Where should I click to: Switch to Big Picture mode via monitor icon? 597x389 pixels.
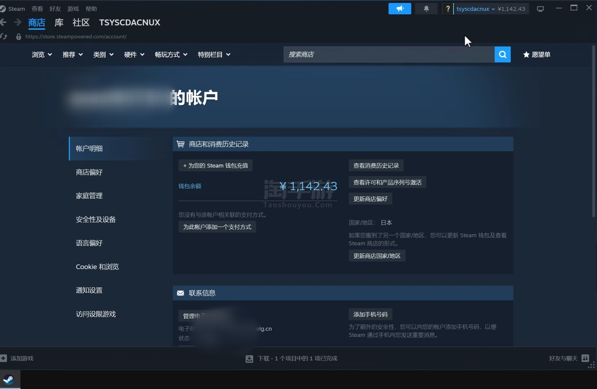[540, 9]
